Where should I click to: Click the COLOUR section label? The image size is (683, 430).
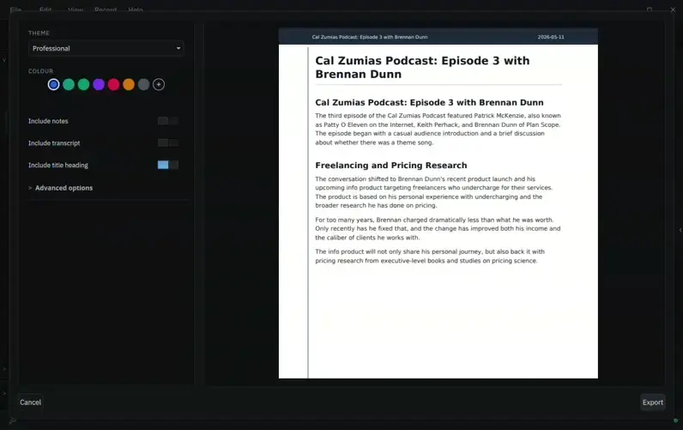pyautogui.click(x=40, y=71)
